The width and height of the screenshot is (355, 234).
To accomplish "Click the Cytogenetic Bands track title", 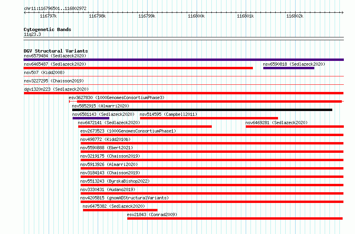I will click(47, 29).
